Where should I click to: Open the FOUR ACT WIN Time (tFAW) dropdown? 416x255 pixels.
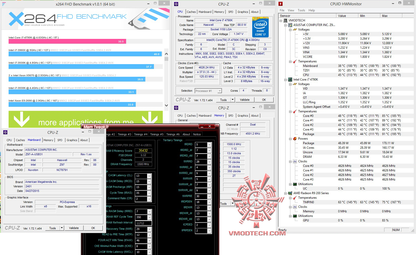pyautogui.click(x=149, y=241)
